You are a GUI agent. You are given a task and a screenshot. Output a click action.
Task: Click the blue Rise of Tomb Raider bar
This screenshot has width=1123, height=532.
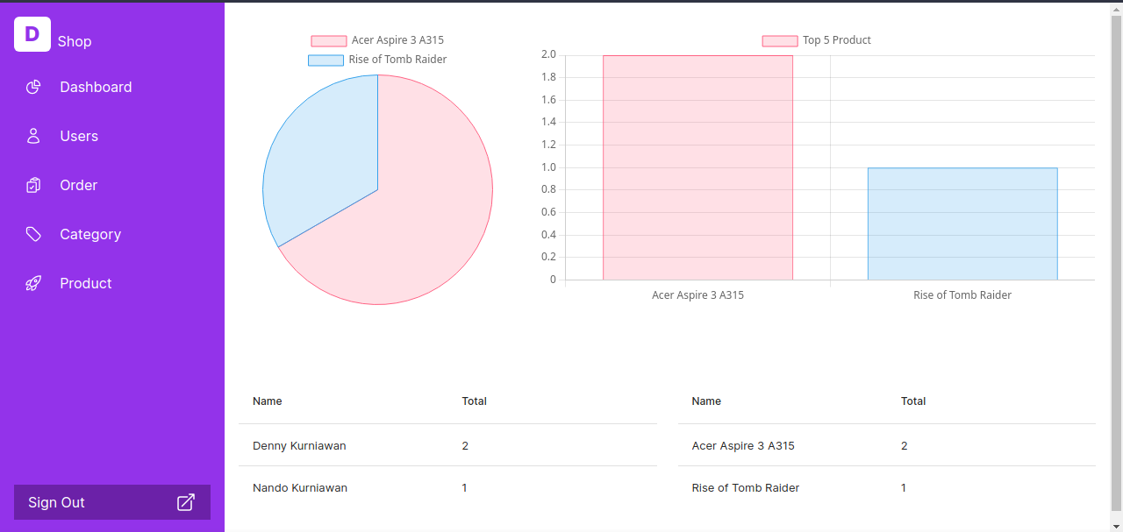click(x=962, y=223)
